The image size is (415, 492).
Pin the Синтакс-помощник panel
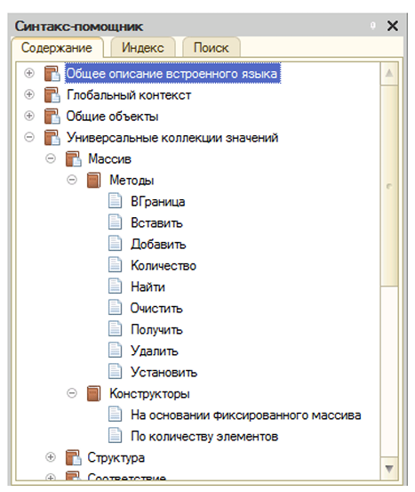click(x=372, y=26)
